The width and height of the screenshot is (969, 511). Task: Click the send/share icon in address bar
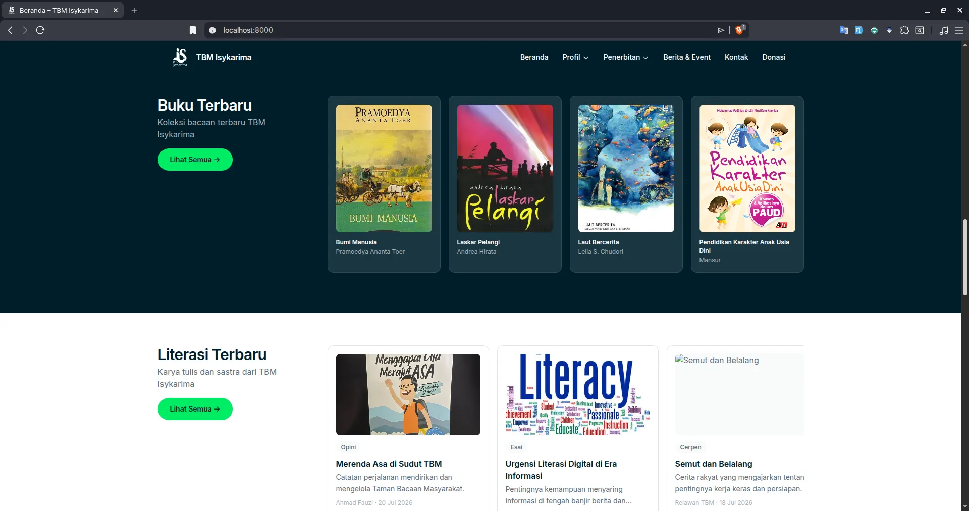pyautogui.click(x=721, y=30)
